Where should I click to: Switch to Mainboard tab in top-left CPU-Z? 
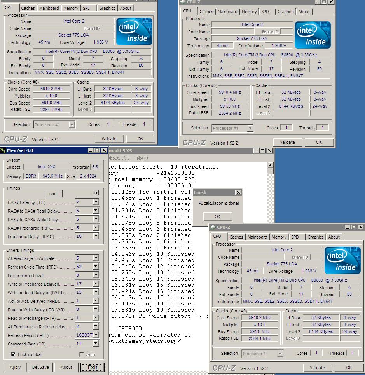[x=49, y=8]
